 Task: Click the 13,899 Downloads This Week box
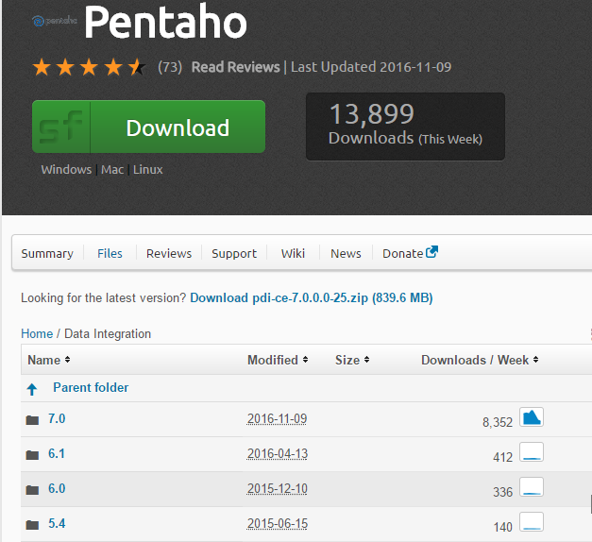coord(405,127)
